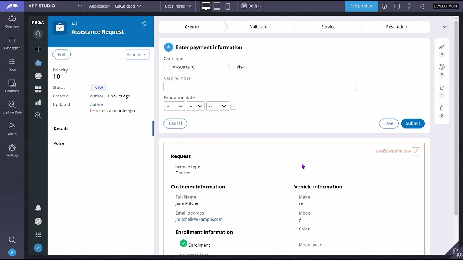
Task: Open the expiration date calendar picker
Action: pos(233,107)
